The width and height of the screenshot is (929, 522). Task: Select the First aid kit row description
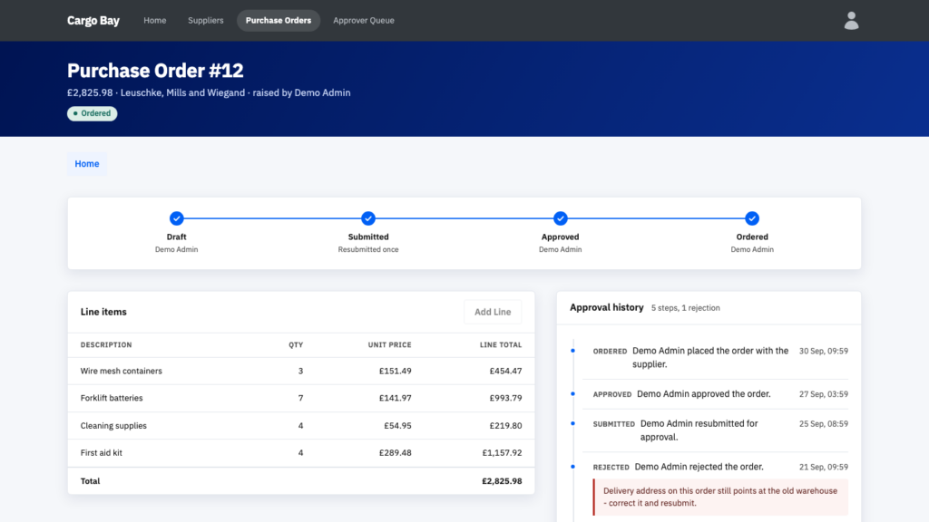point(102,453)
